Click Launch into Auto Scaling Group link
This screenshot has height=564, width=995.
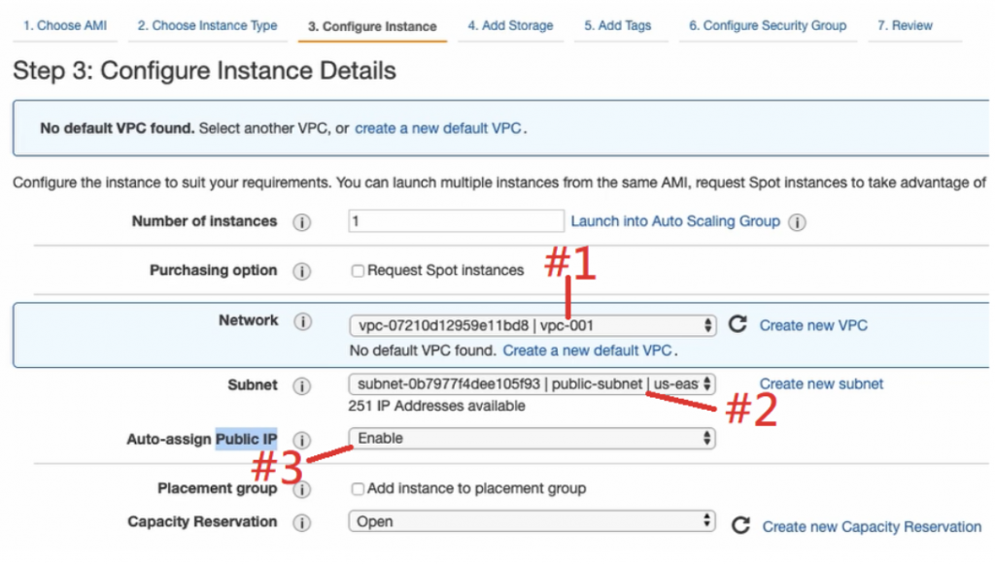pos(675,221)
